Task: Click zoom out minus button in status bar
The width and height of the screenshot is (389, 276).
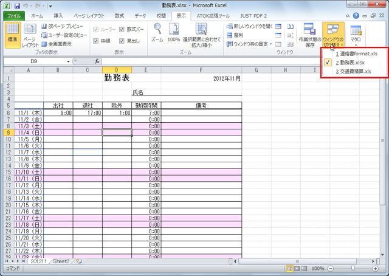Action: coord(331,268)
